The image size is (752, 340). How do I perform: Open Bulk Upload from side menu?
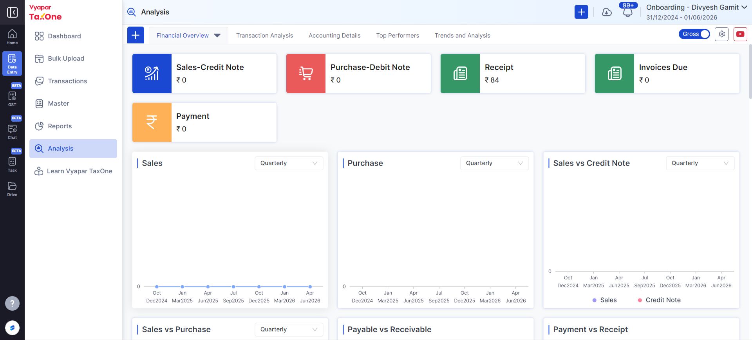pos(73,59)
